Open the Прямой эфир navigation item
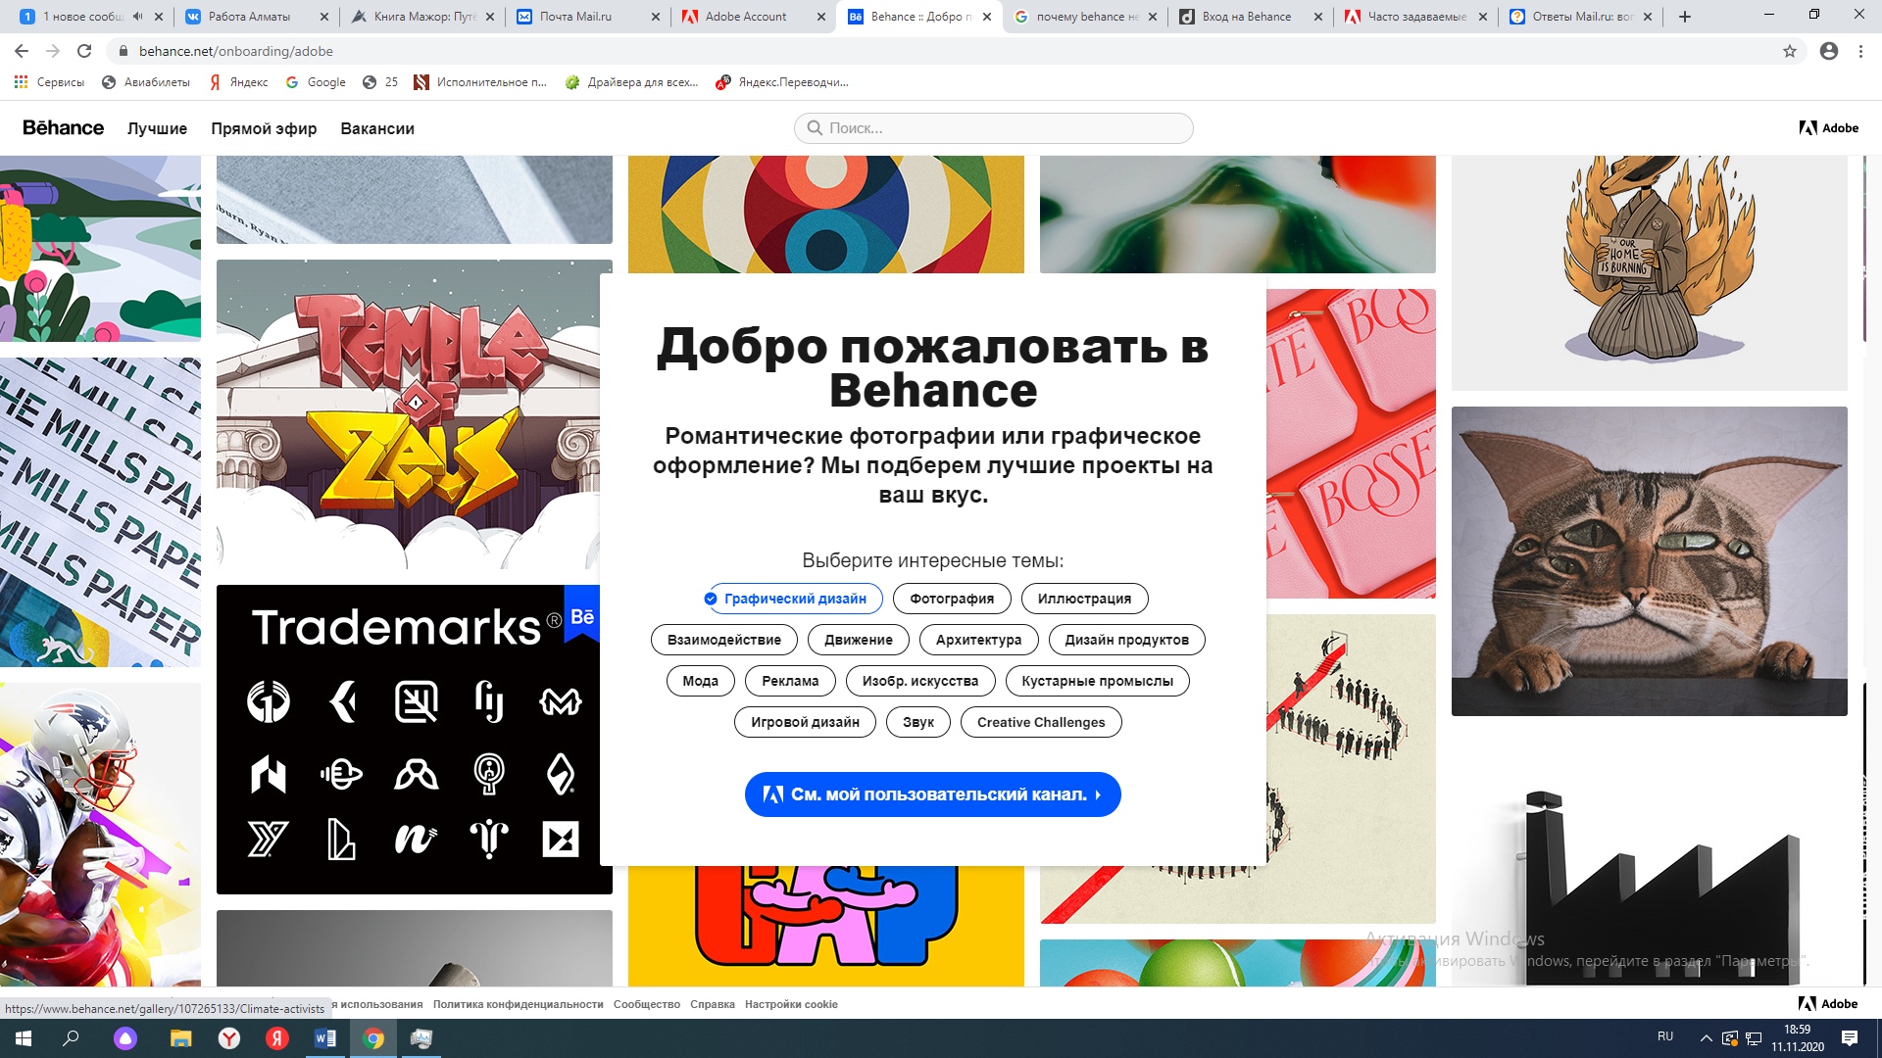This screenshot has width=1882, height=1058. pos(264,128)
